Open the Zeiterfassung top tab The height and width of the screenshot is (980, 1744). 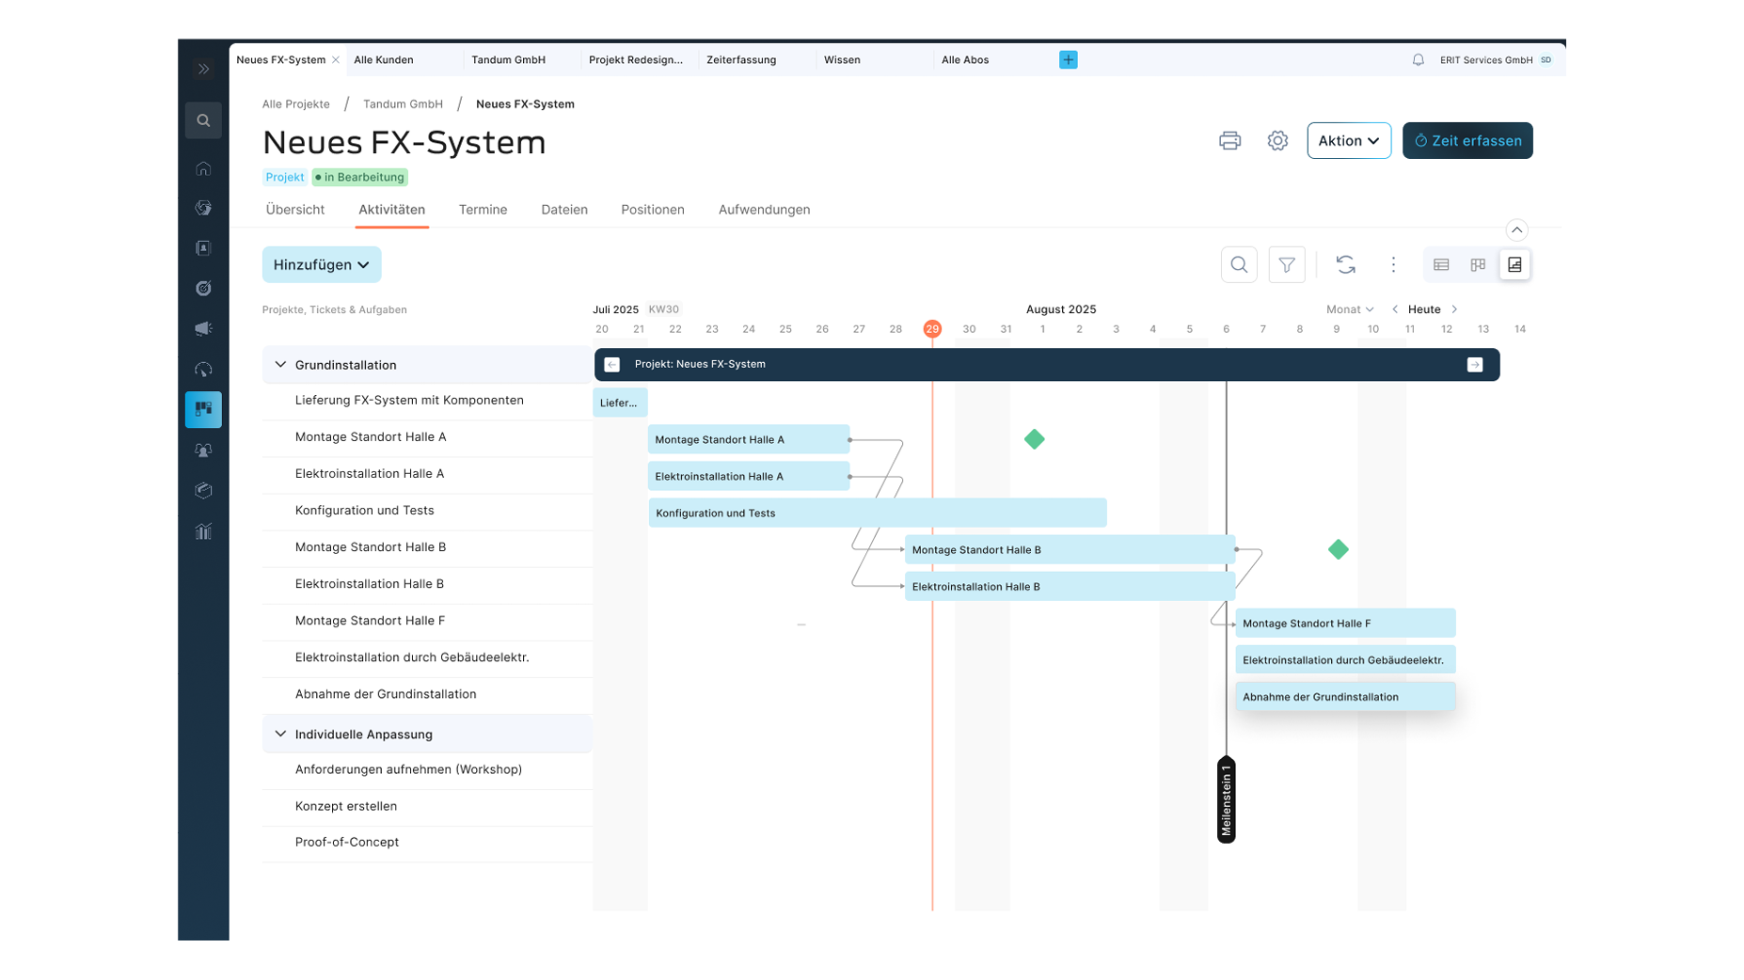[x=741, y=60]
